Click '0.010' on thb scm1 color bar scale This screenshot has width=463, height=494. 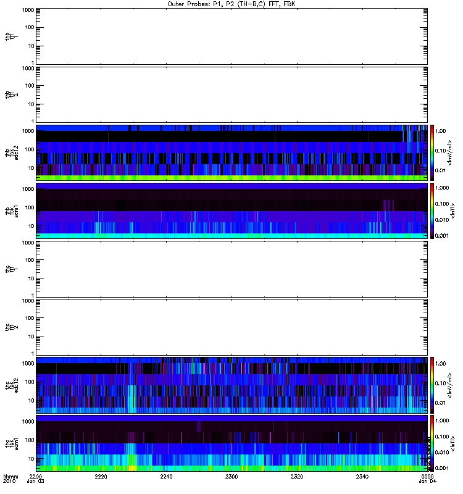pyautogui.click(x=442, y=220)
